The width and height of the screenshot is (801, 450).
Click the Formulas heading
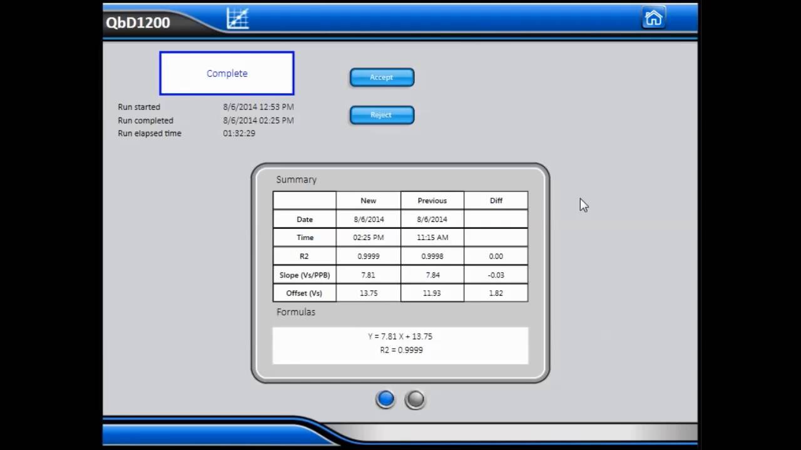pyautogui.click(x=296, y=312)
